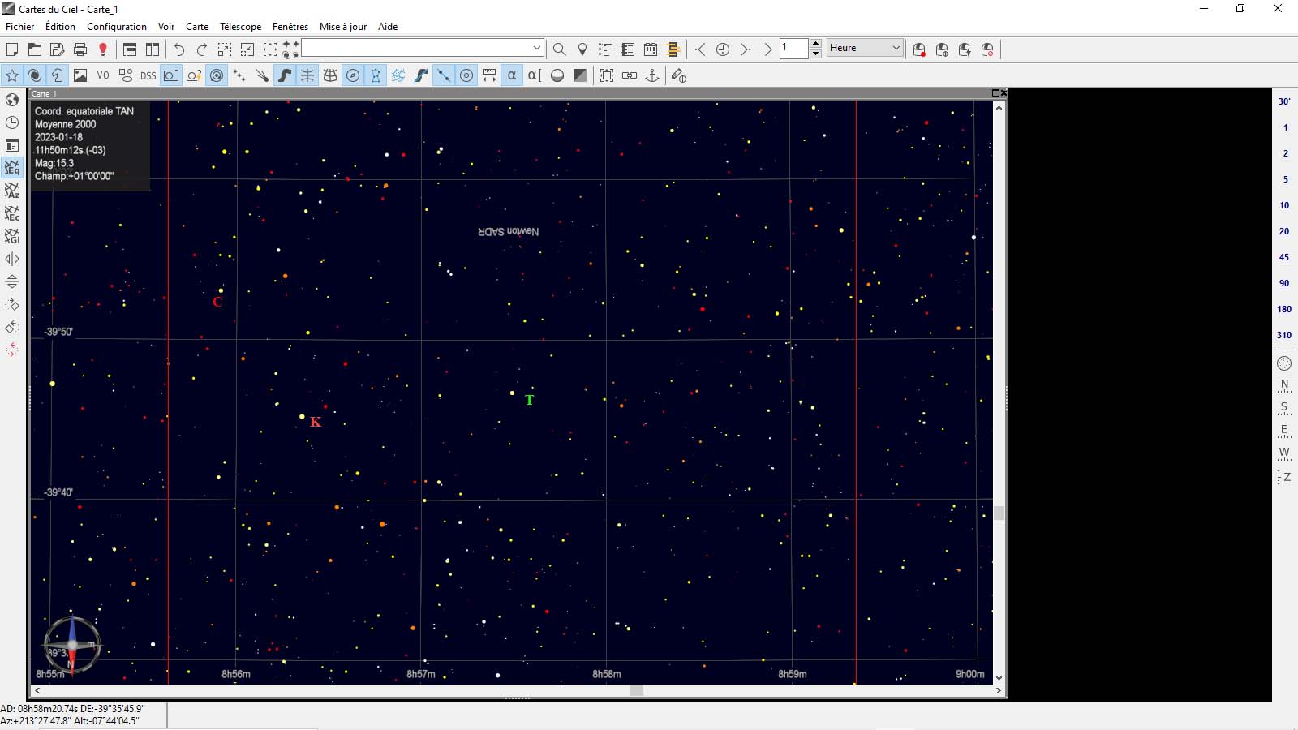Click the N direction button
This screenshot has width=1298, height=730.
click(1284, 384)
